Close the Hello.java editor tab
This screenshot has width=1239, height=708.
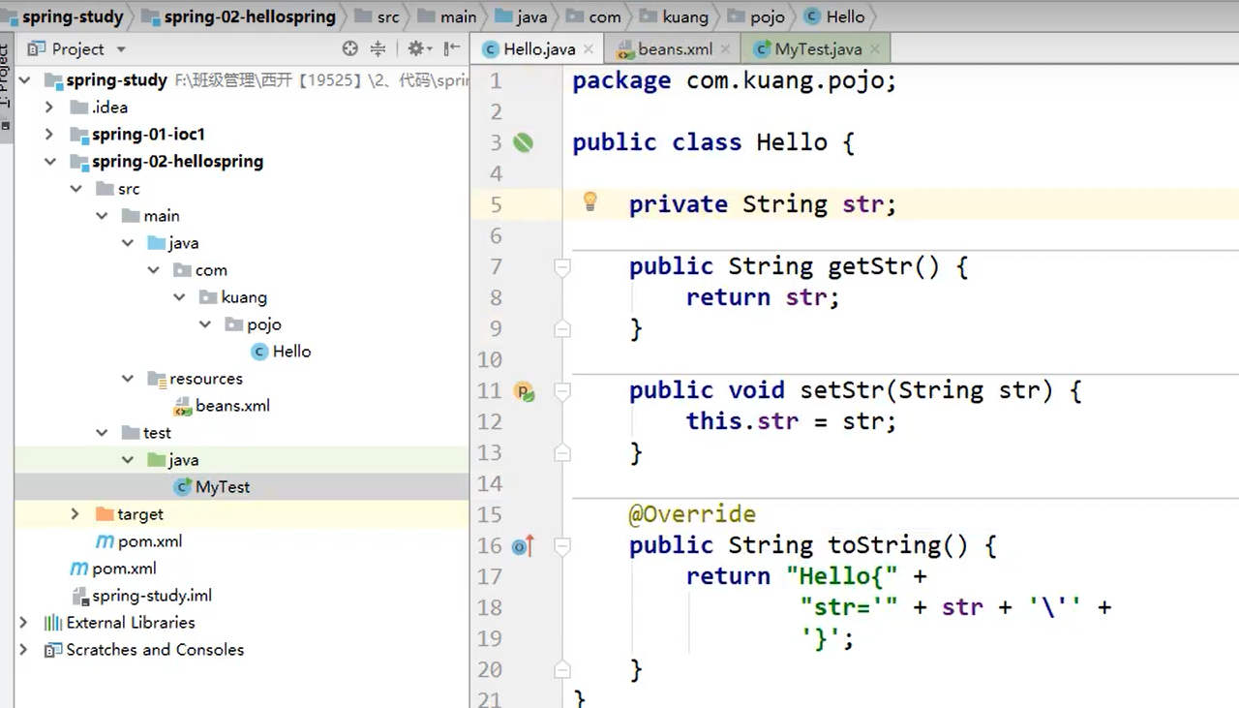click(x=589, y=49)
